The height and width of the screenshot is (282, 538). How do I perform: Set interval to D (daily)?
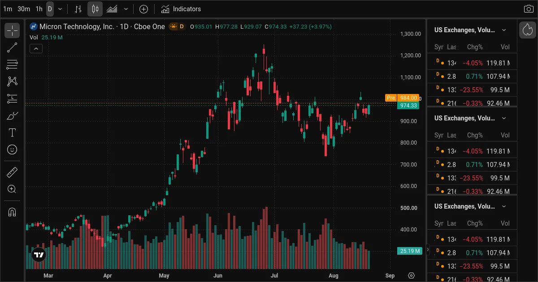tap(50, 9)
